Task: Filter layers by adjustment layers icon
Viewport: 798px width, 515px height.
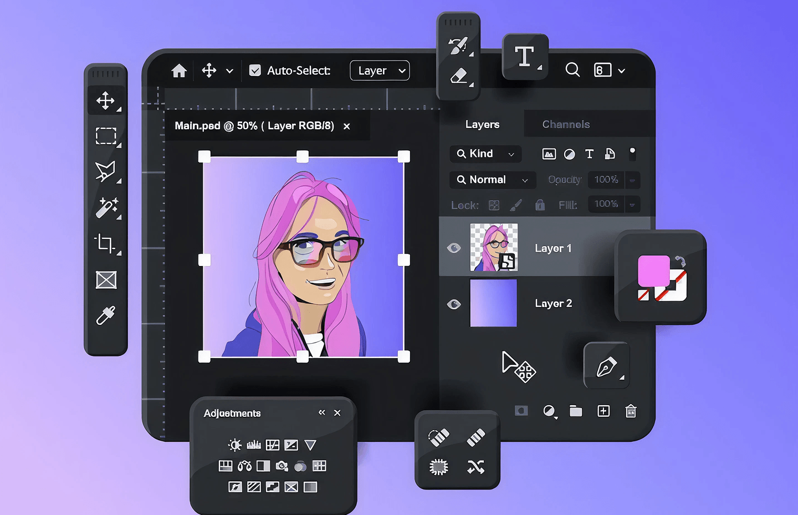Action: click(x=569, y=154)
